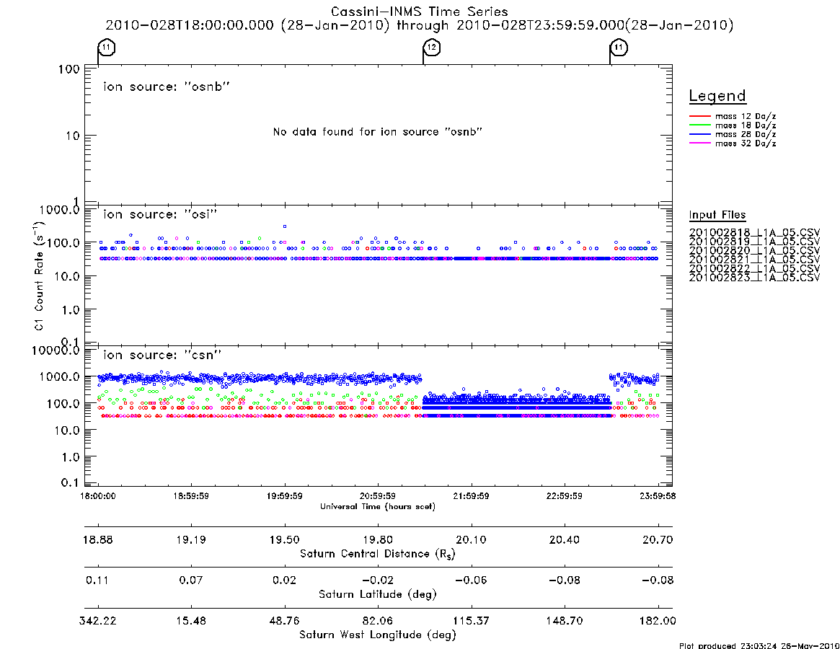Click the 19.50 central distance value

click(x=285, y=539)
